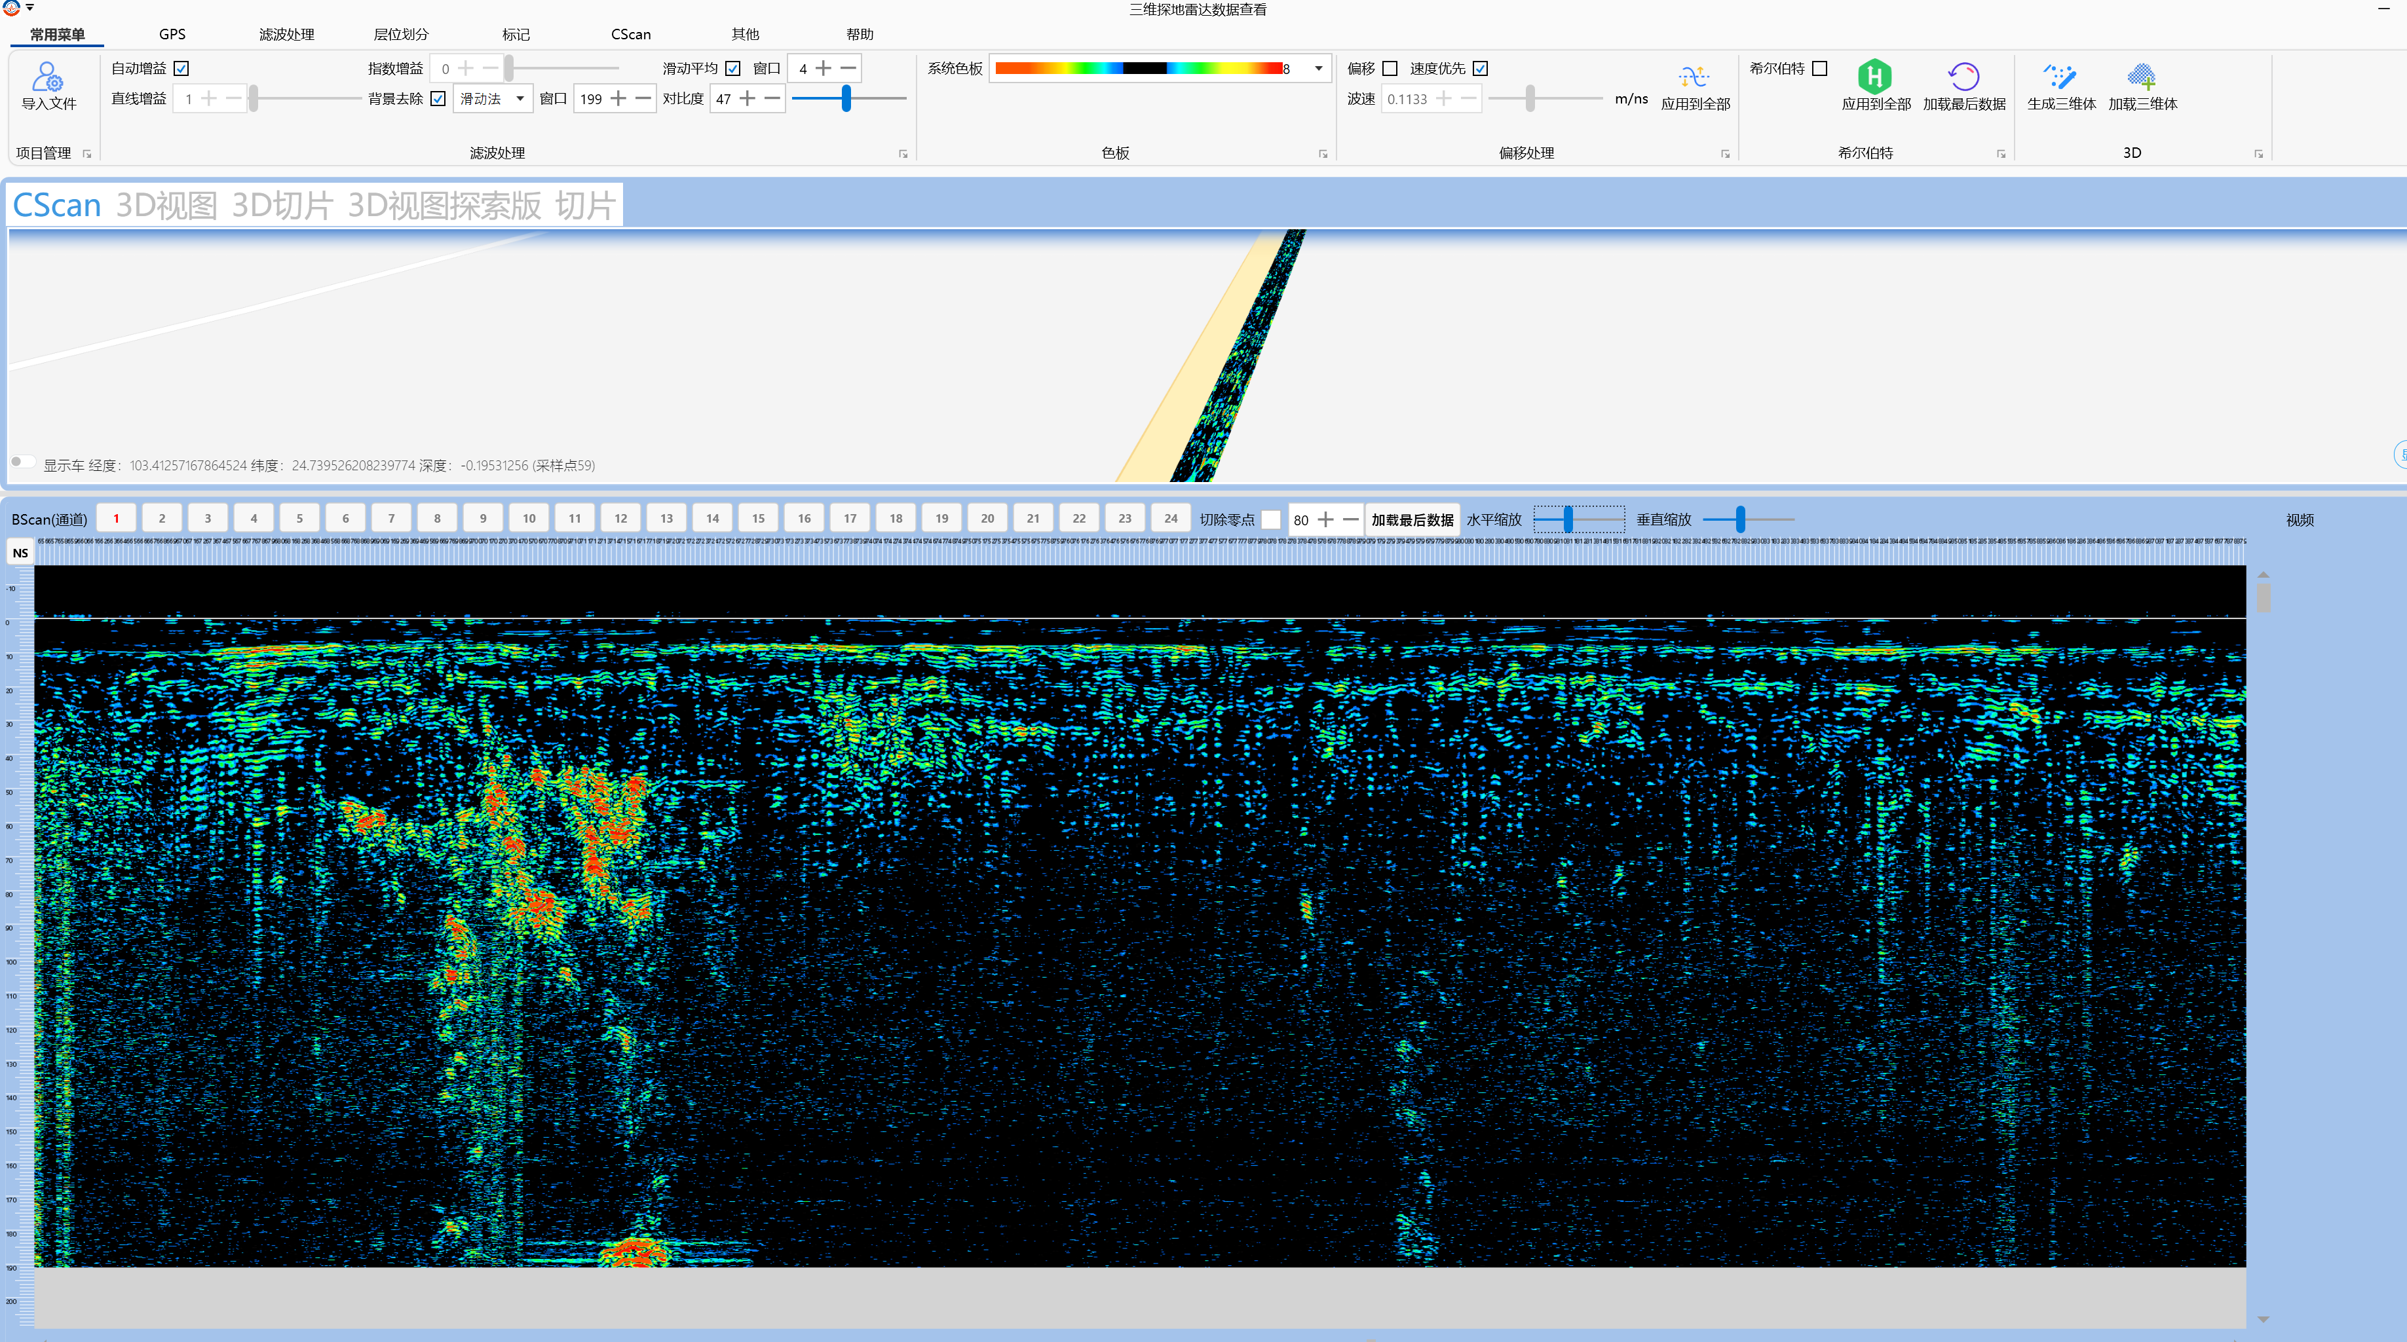2407x1342 pixels.
Task: Toggle the 显示车 switch
Action: click(x=22, y=462)
